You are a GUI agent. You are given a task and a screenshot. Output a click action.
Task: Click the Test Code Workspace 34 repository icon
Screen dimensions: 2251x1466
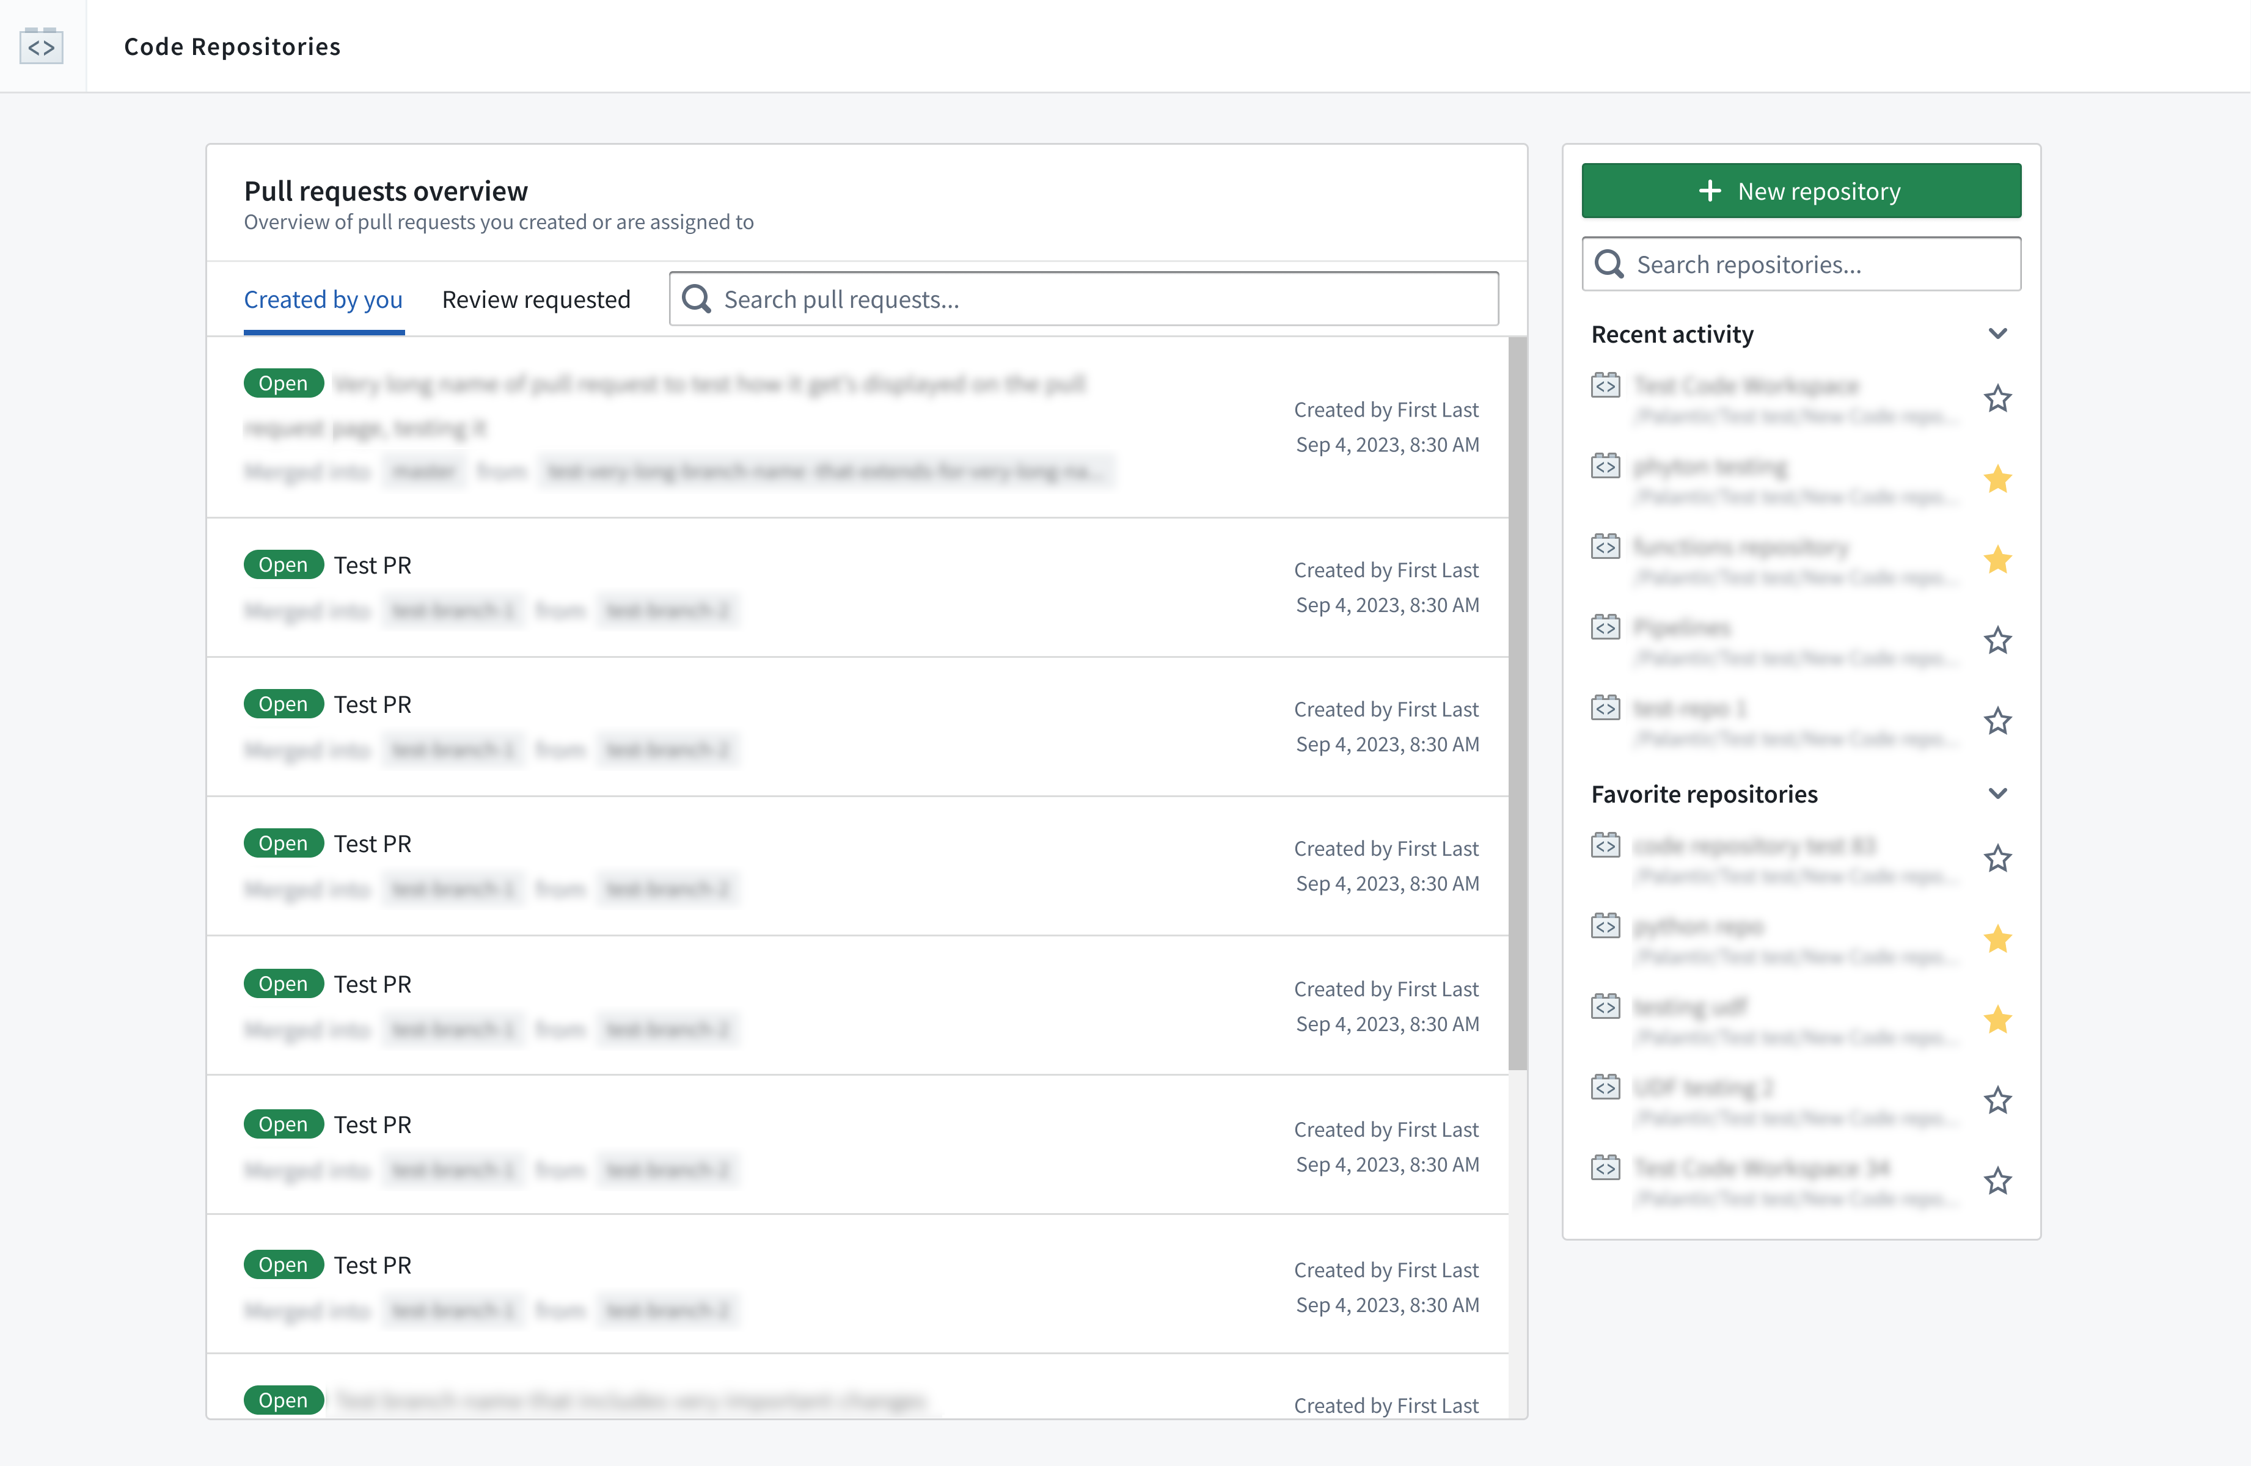(1605, 1167)
